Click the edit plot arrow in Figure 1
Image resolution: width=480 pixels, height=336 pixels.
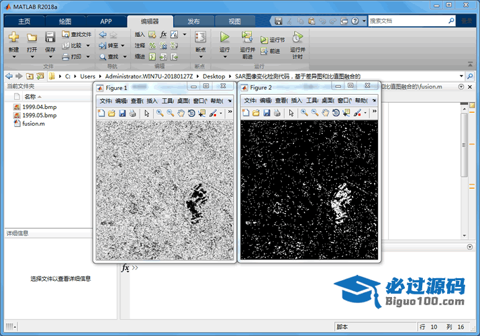[146, 113]
